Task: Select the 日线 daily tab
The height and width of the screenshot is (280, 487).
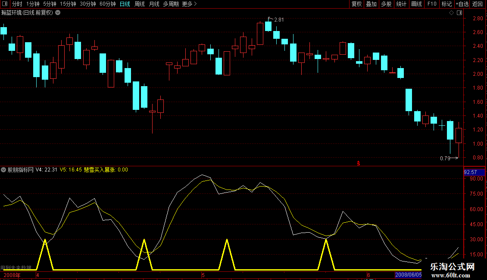Action: coord(125,4)
